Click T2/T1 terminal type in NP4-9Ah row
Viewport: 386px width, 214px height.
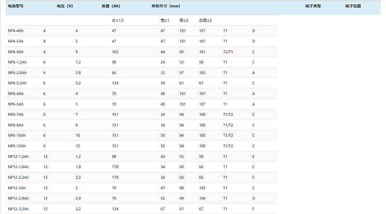[228, 52]
